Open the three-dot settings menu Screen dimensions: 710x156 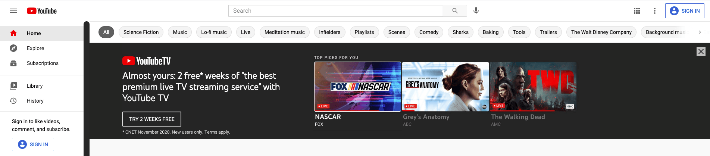[x=654, y=11]
